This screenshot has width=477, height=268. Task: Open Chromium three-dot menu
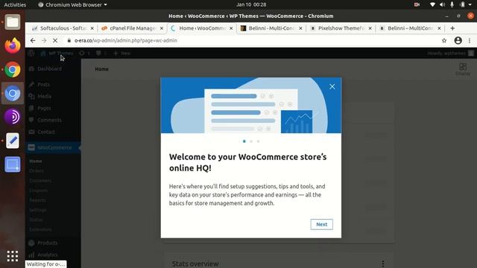[x=470, y=40]
